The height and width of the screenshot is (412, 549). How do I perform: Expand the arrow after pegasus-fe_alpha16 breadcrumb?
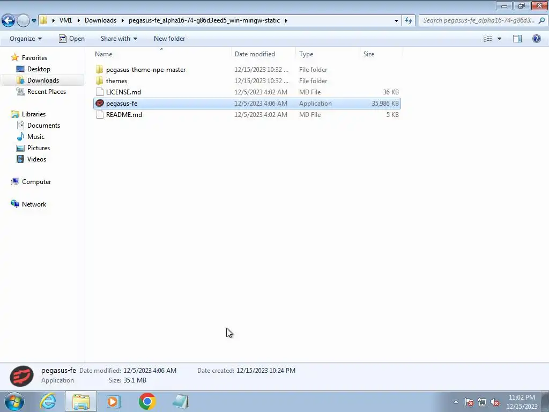click(286, 20)
